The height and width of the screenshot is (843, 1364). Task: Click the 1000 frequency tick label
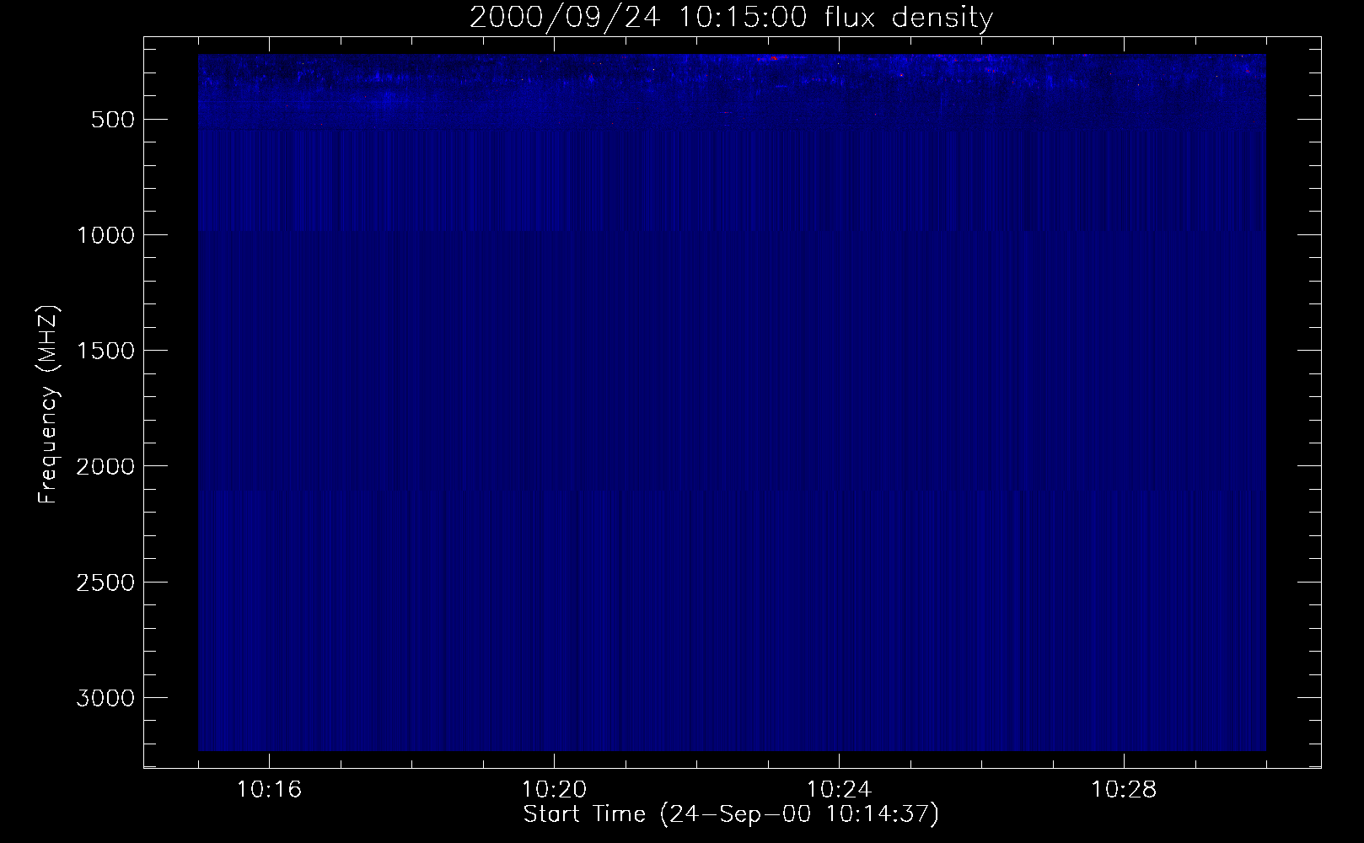coord(105,235)
